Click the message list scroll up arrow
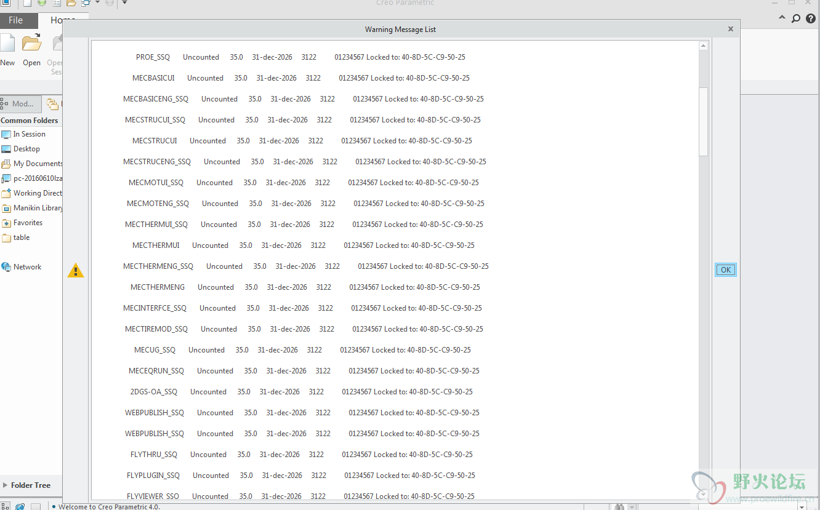820x510 pixels. point(703,46)
